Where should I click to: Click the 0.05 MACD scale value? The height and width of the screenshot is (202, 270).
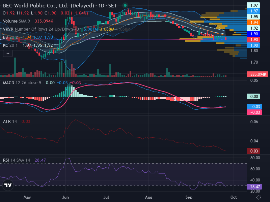[x=254, y=80]
